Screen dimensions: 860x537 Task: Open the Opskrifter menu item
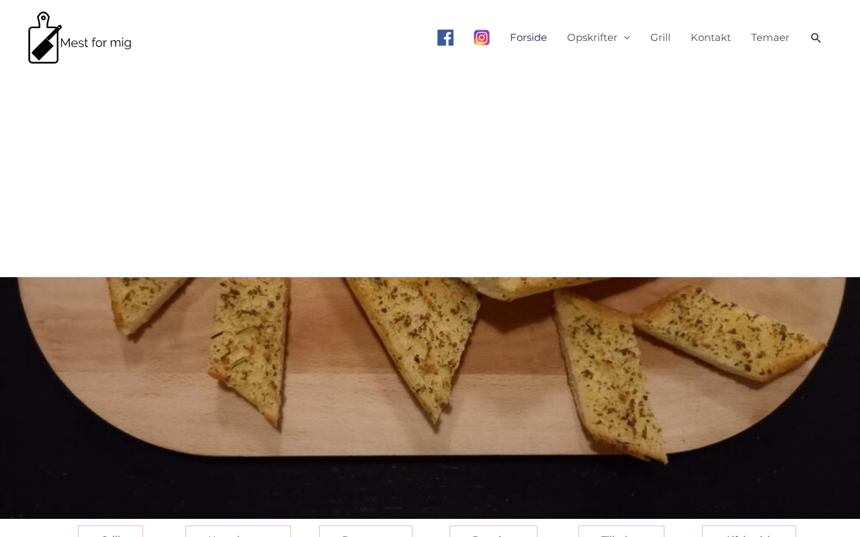tap(592, 38)
